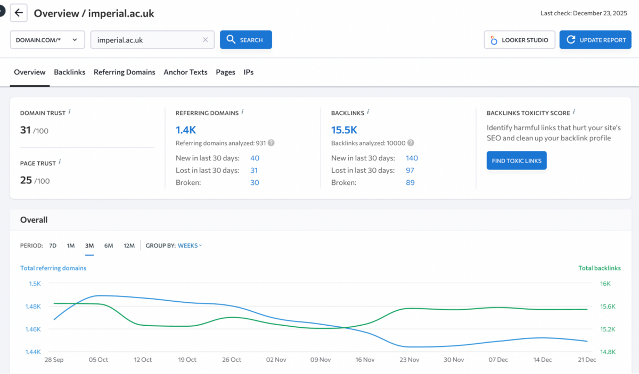Open the Anchor Texts tab
The width and height of the screenshot is (639, 374).
coord(185,72)
